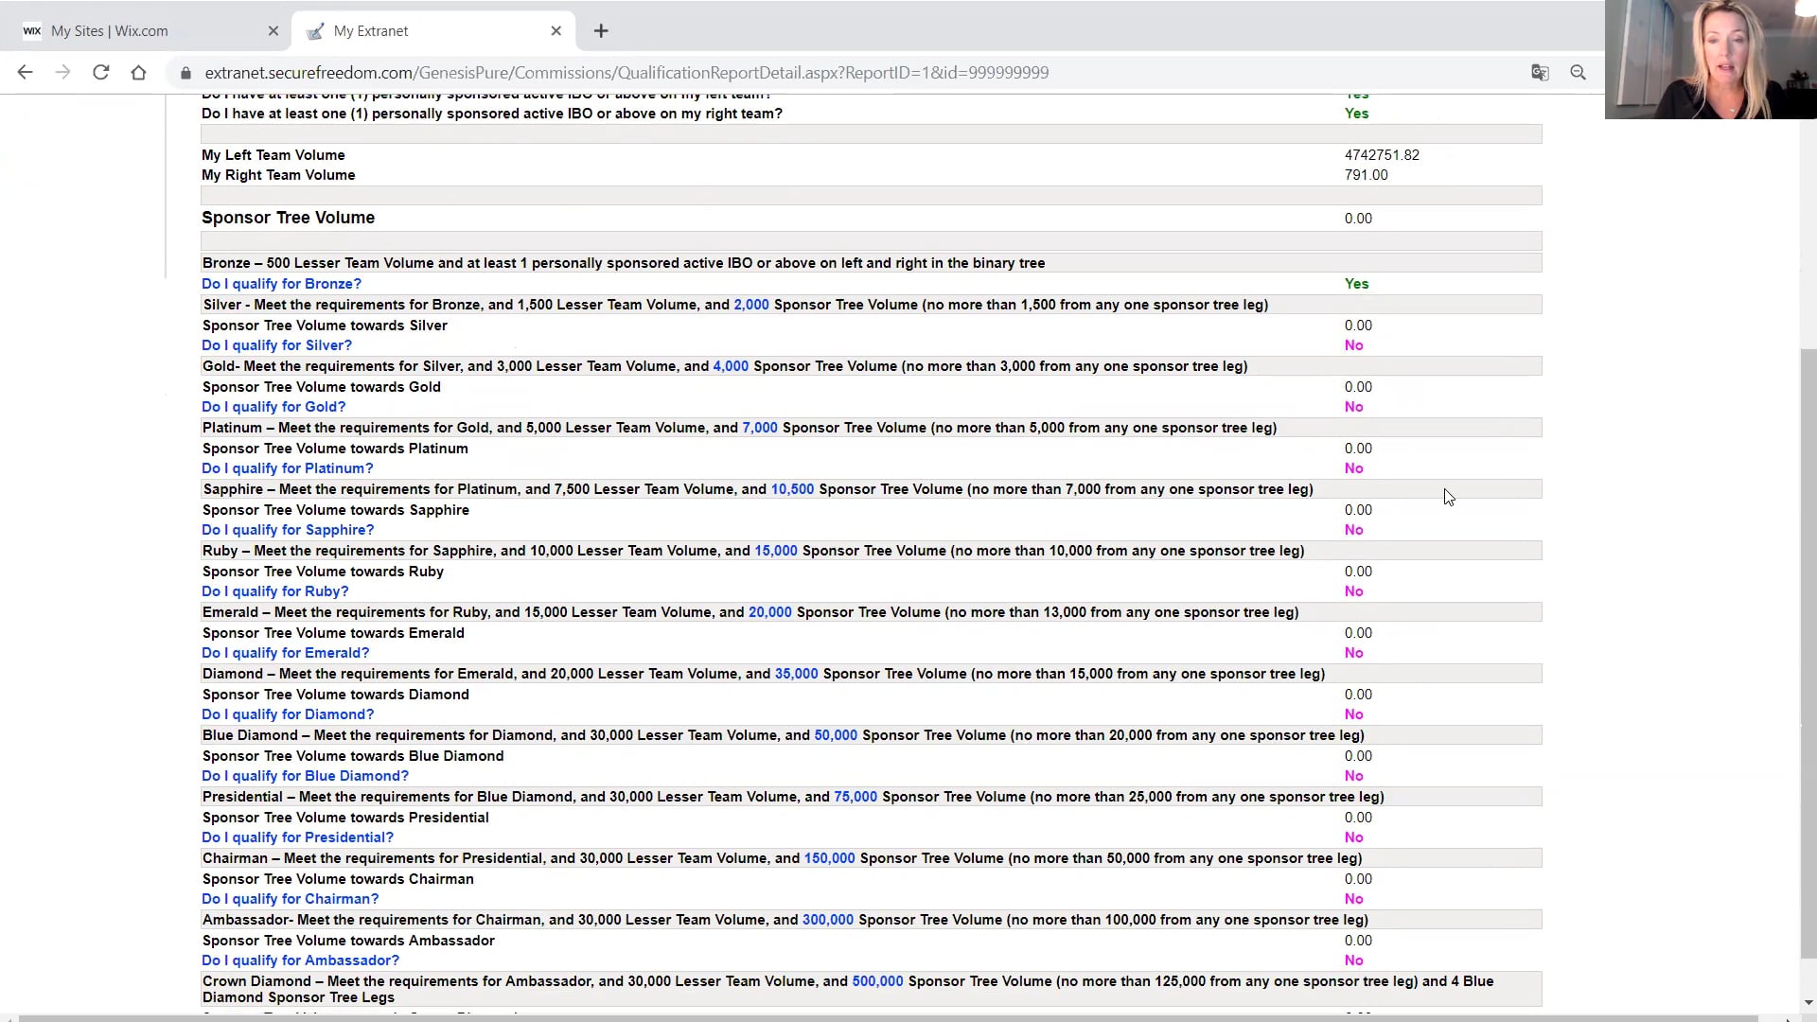The width and height of the screenshot is (1817, 1022).
Task: Go to browser home page
Action: pos(138,73)
